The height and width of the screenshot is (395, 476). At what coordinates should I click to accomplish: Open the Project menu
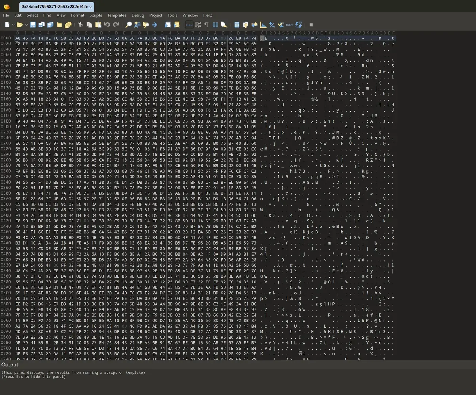156,15
